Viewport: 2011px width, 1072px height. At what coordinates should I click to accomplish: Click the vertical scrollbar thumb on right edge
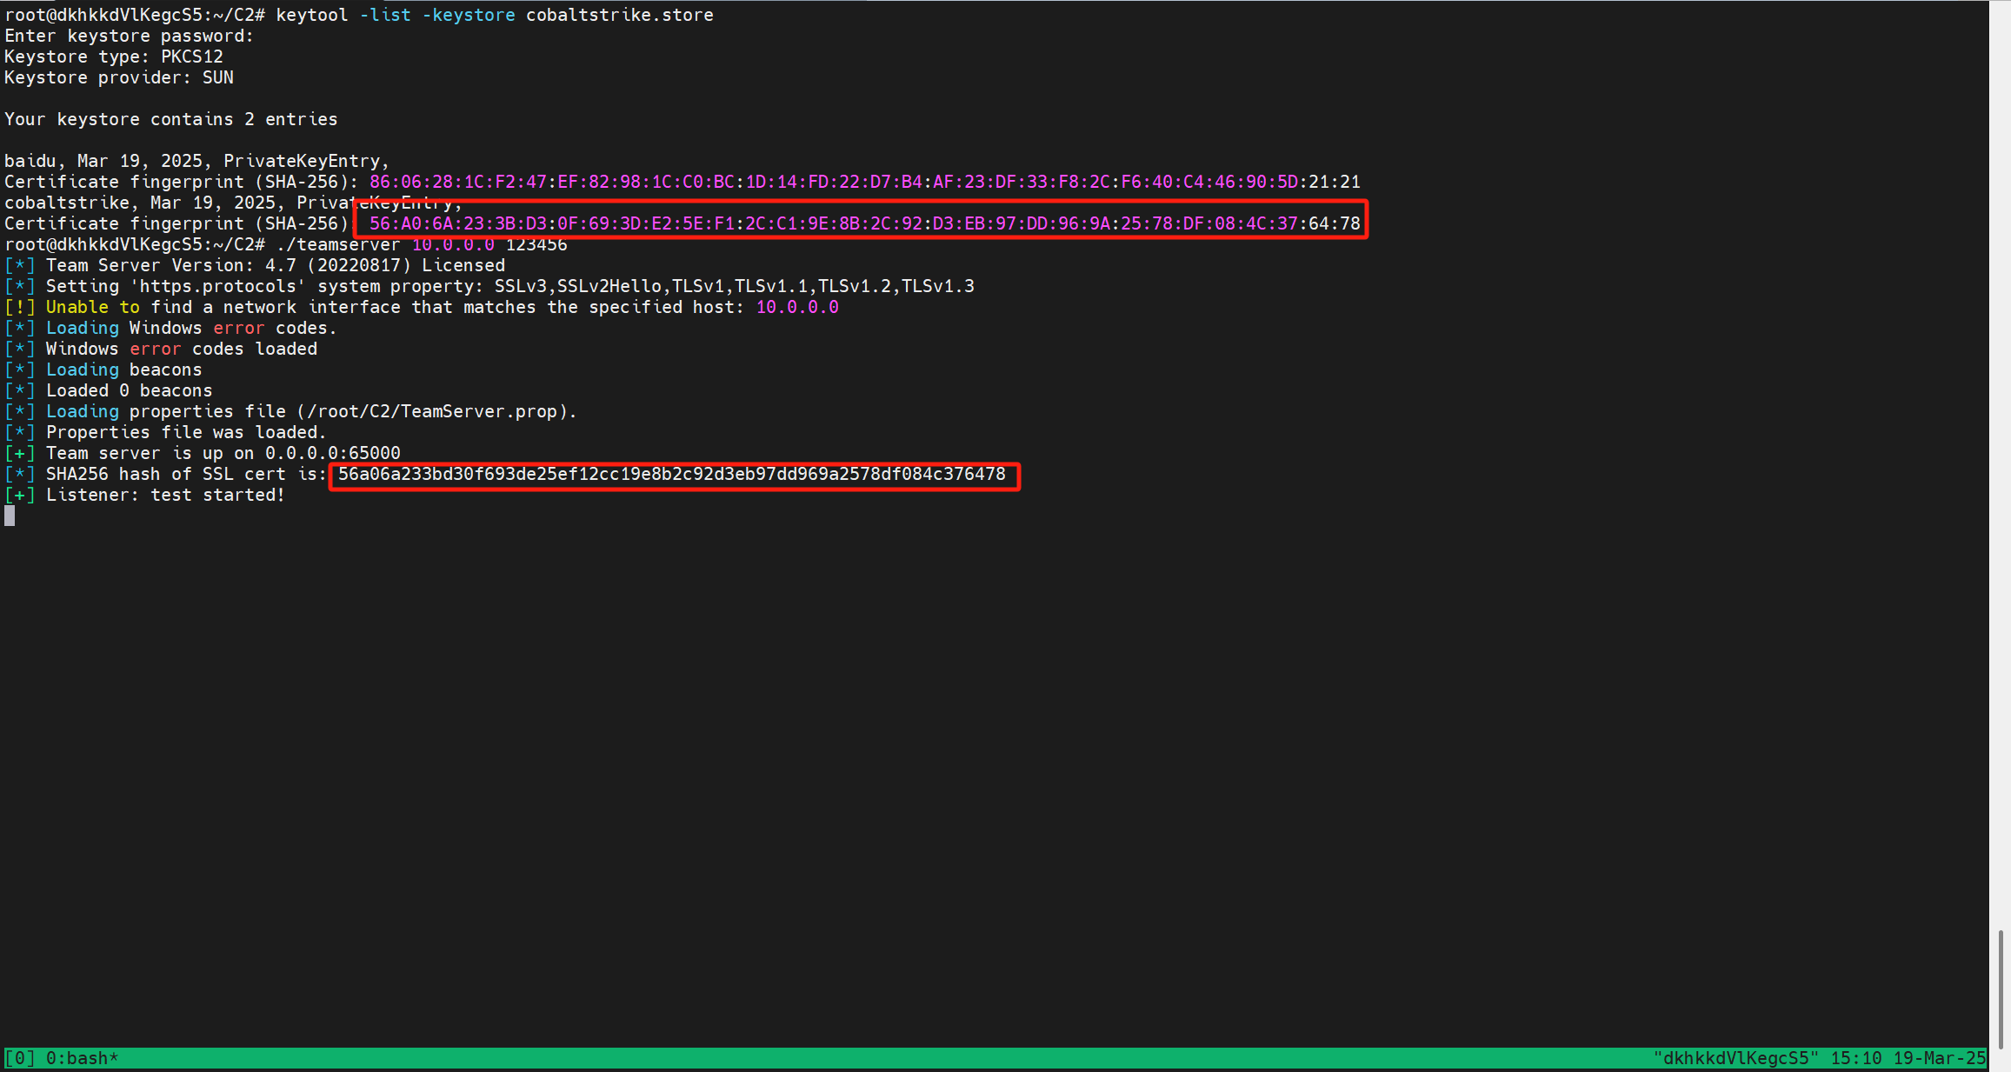[x=2001, y=989]
